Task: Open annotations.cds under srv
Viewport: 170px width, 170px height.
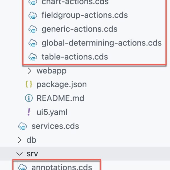Action: [x=62, y=167]
